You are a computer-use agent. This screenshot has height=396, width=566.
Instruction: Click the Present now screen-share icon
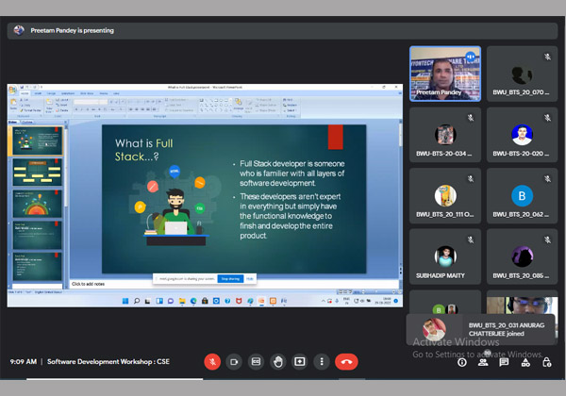coord(300,361)
